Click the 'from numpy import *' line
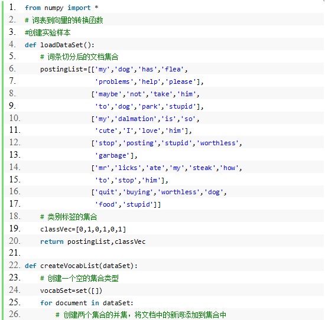The width and height of the screenshot is (325, 320). pyautogui.click(x=61, y=8)
